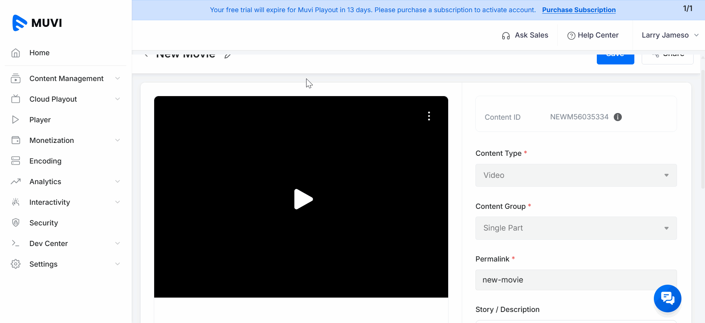Click the Muvi logo icon
Viewport: 705px width, 323px height.
pyautogui.click(x=20, y=23)
